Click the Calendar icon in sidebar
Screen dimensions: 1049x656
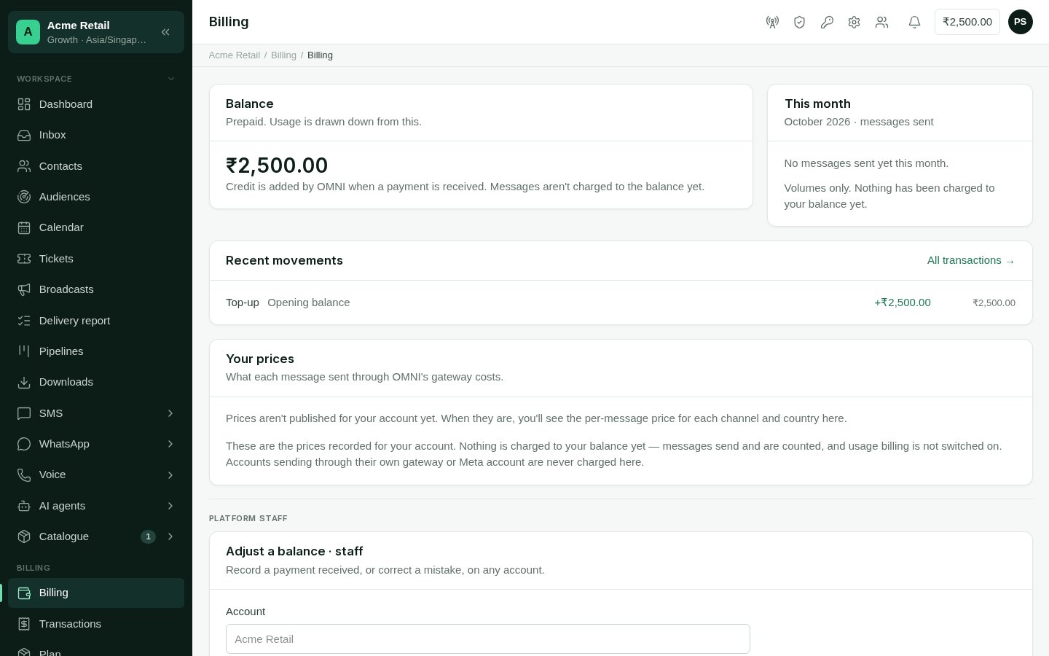pyautogui.click(x=24, y=227)
